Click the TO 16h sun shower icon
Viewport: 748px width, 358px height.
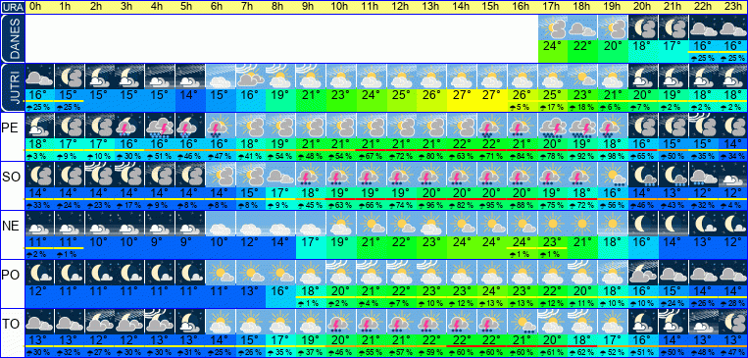(523, 322)
